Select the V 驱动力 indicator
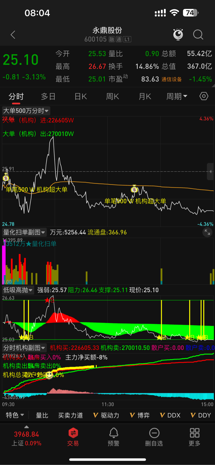Viewport: 215px width, 465px height. click(106, 415)
